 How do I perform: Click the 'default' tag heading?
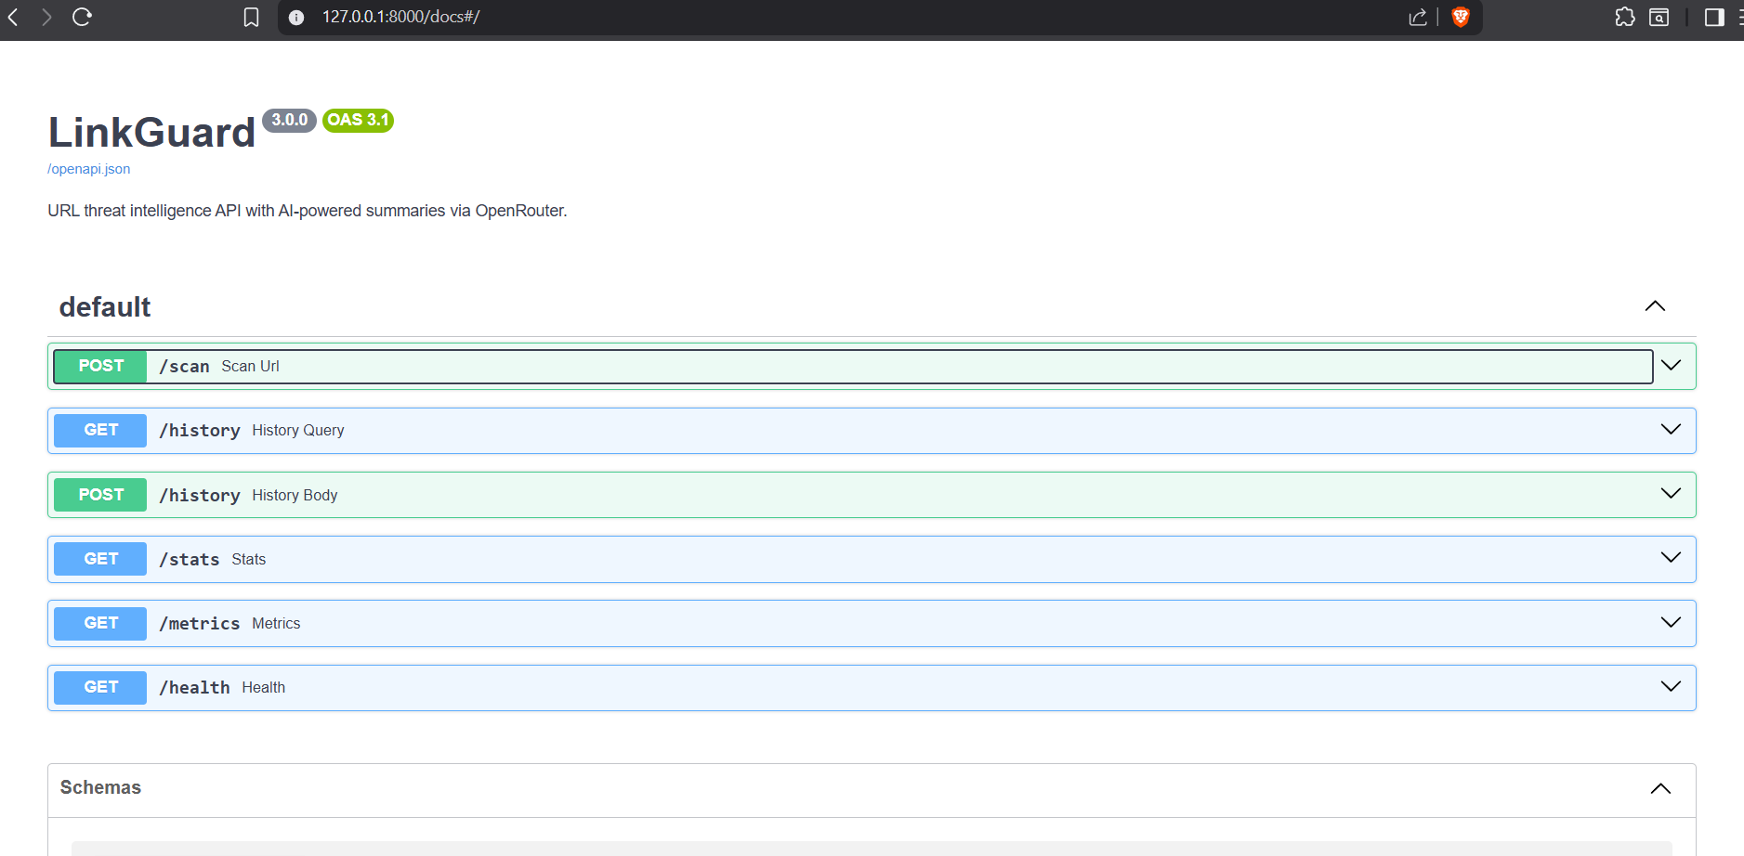coord(105,307)
